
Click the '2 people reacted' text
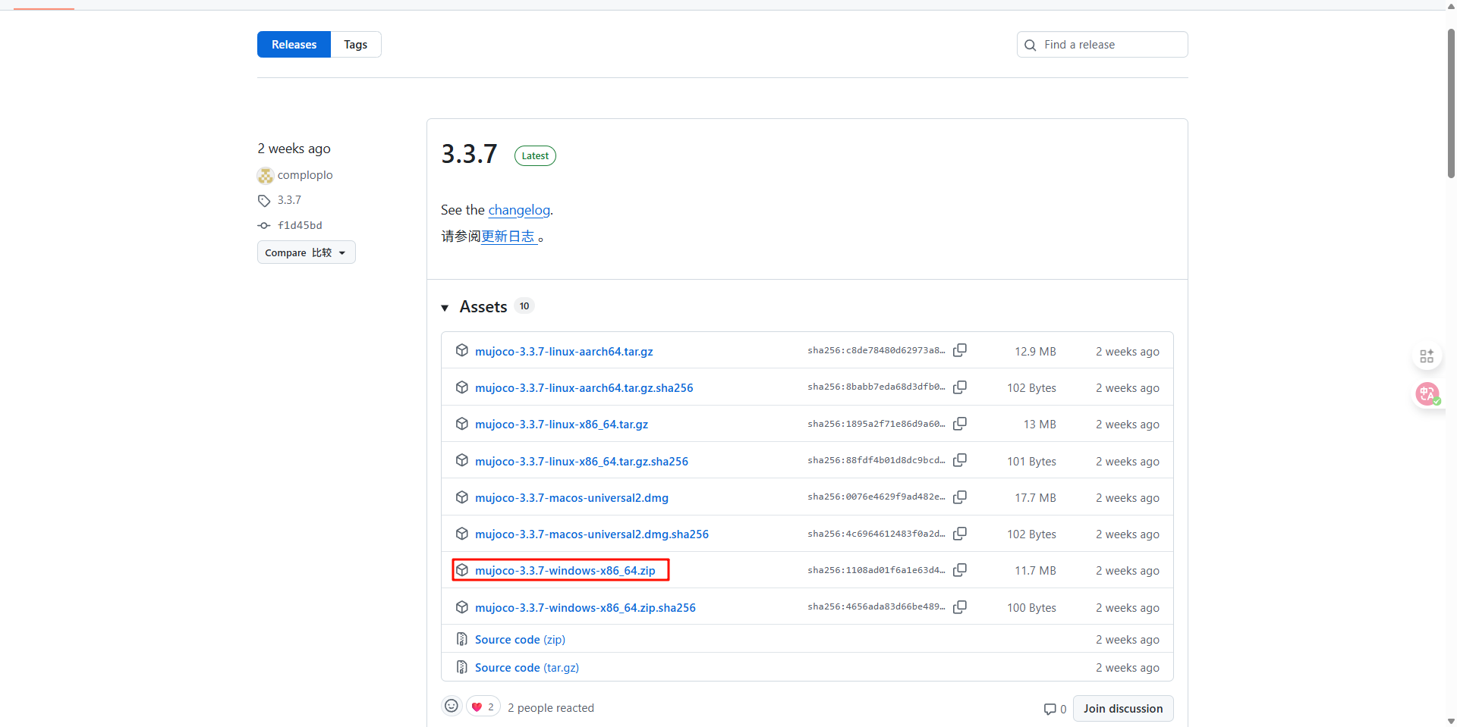click(x=551, y=708)
